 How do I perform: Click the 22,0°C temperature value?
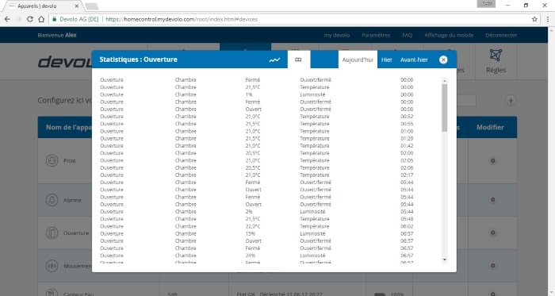coord(253,226)
